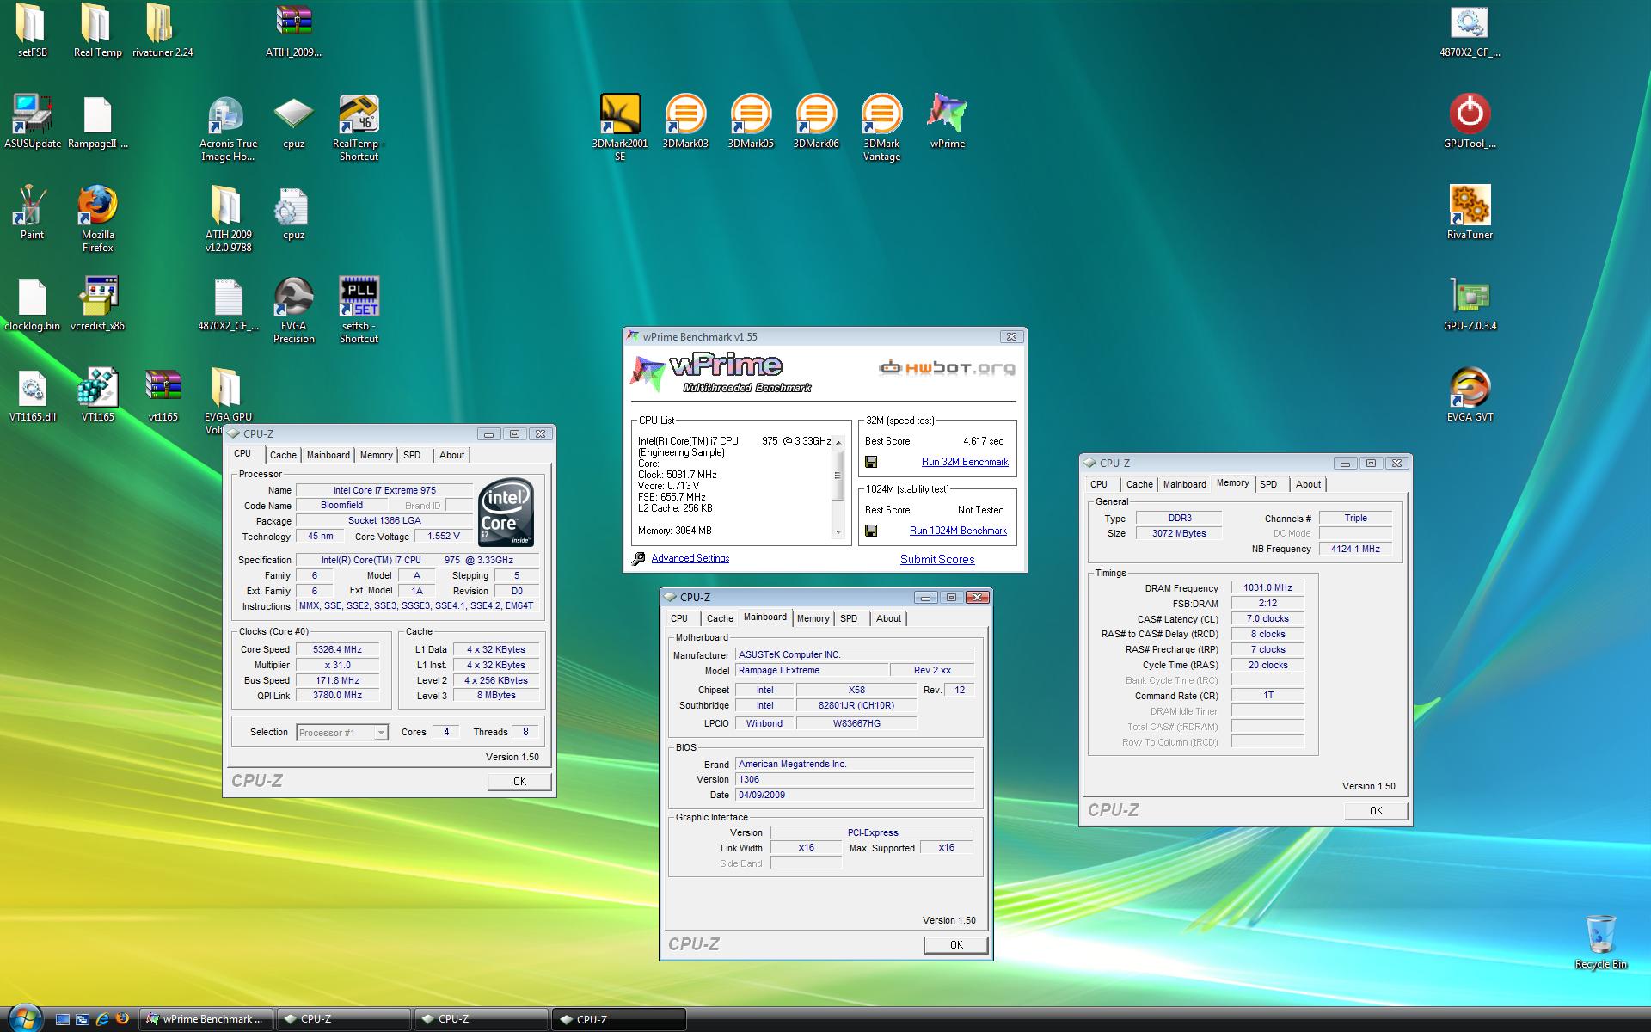Screen dimensions: 1651x1032
Task: Click the Rampage II Extreme model field
Action: pos(810,670)
